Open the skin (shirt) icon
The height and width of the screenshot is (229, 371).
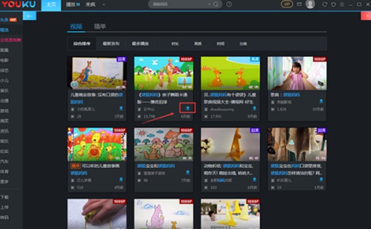click(x=333, y=4)
